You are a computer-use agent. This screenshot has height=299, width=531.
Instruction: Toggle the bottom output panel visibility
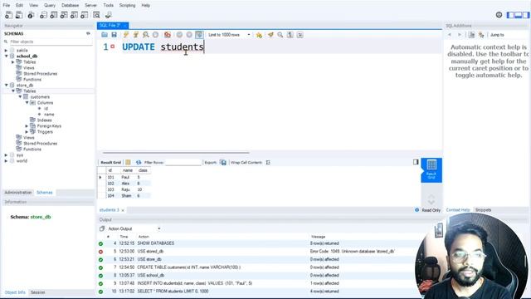(x=518, y=15)
